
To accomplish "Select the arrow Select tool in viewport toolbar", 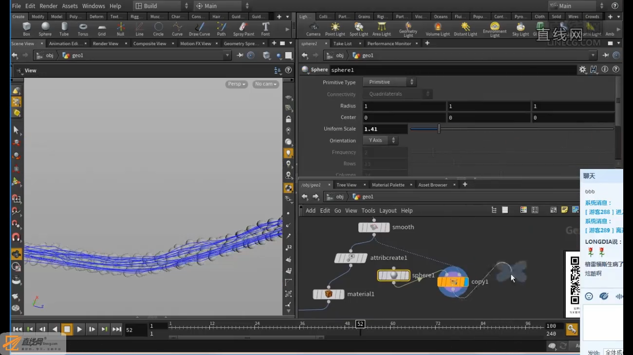I will click(x=16, y=130).
